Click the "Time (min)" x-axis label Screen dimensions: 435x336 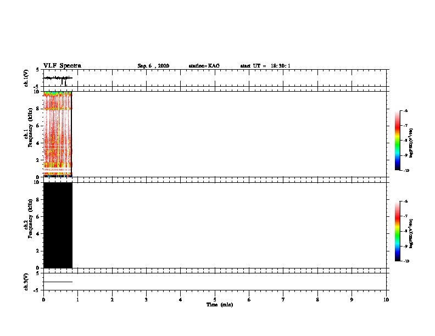[220, 305]
